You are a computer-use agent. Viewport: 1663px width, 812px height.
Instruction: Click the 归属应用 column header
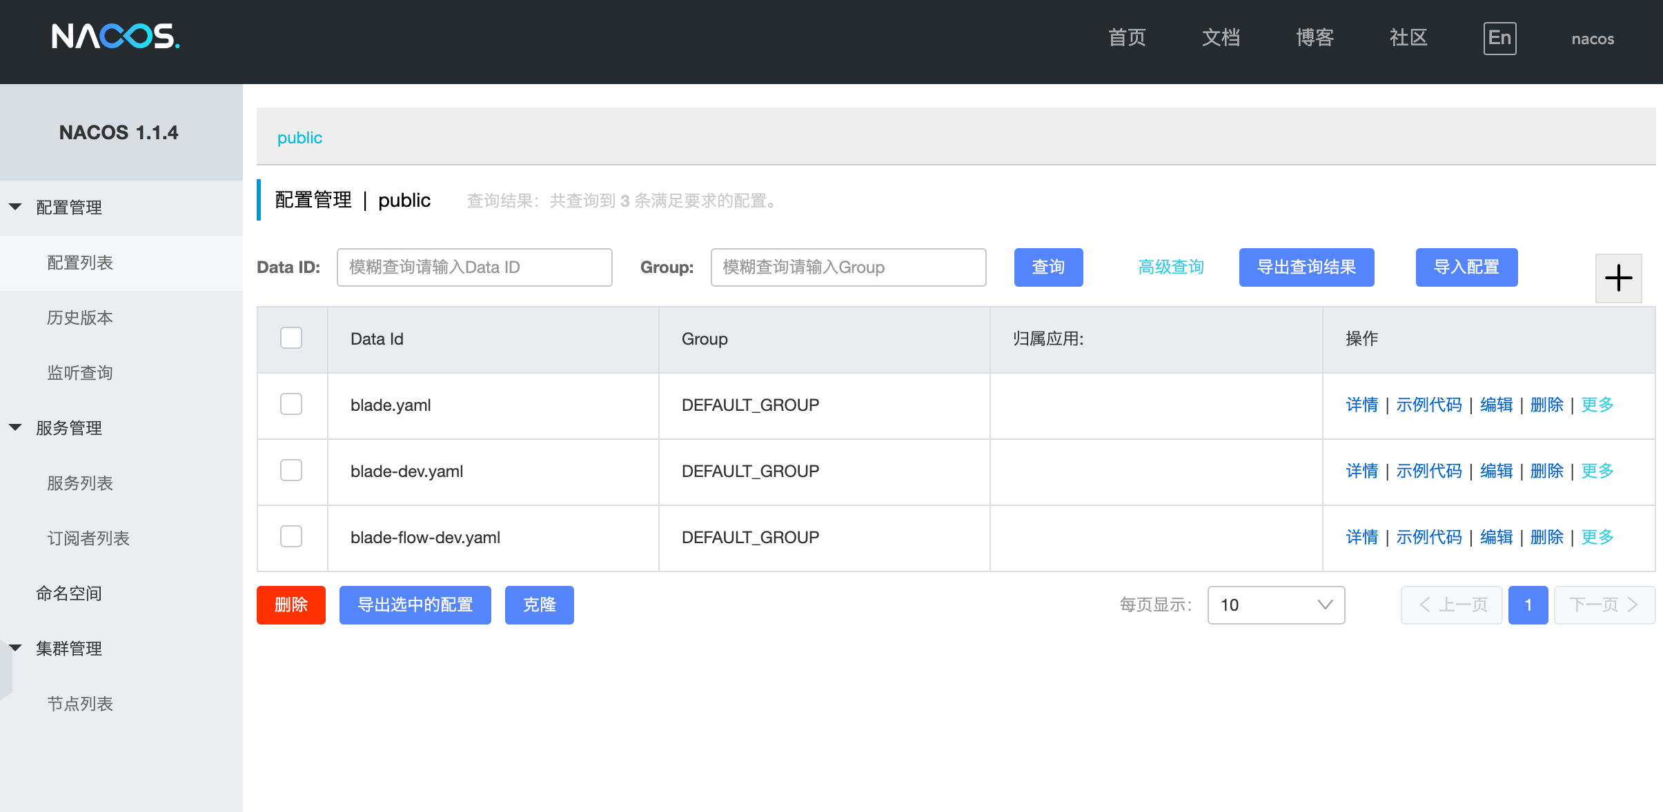[1157, 339]
